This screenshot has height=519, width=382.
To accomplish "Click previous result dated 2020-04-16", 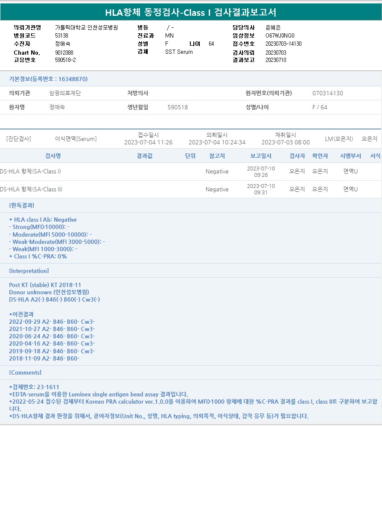I will [x=52, y=343].
